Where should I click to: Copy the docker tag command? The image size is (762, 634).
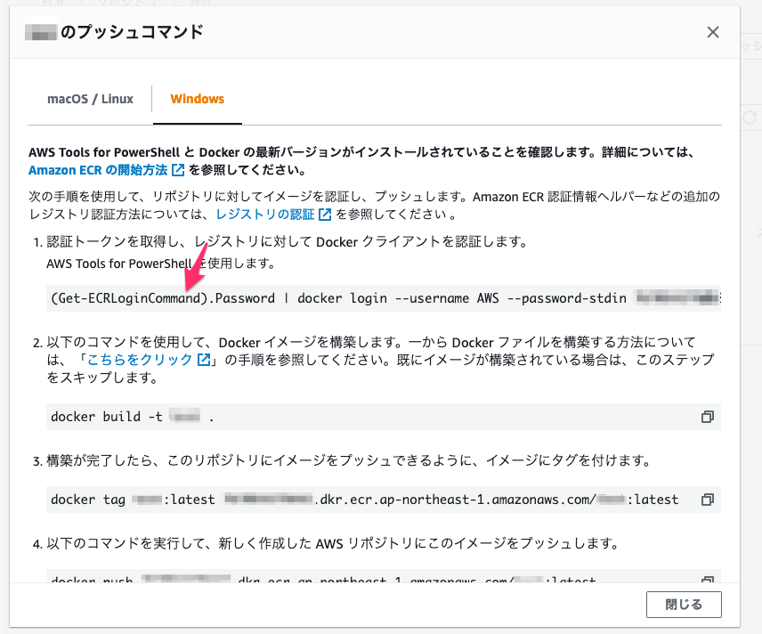[708, 500]
